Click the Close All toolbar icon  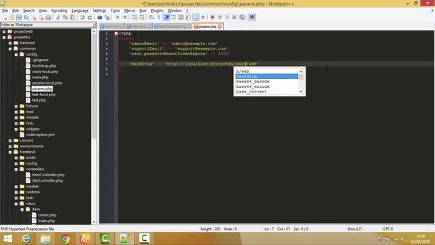(x=41, y=17)
